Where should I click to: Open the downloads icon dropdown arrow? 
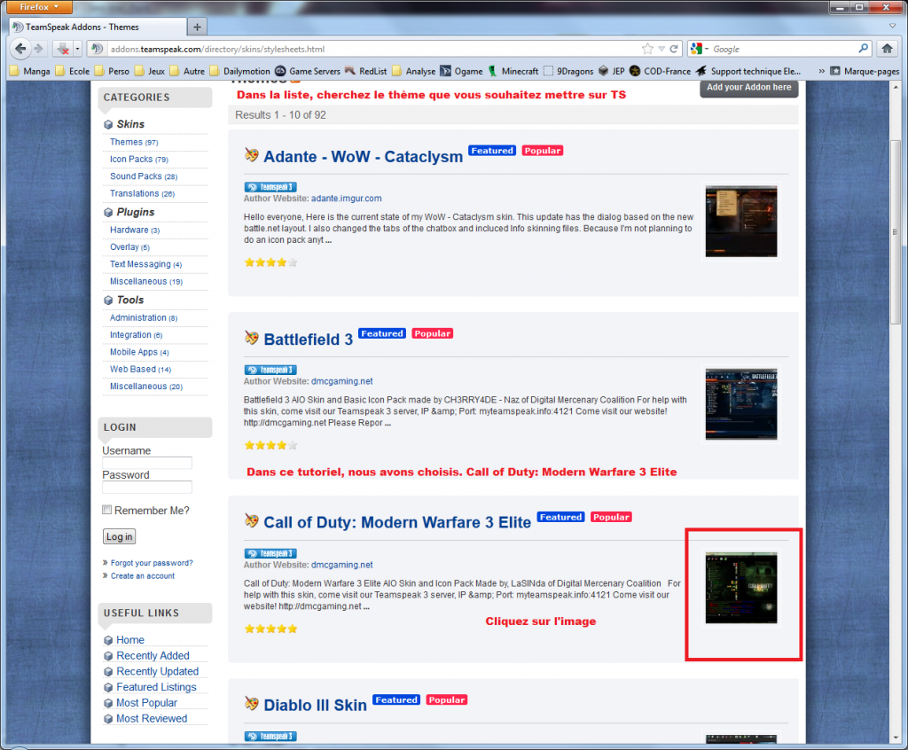tap(78, 49)
